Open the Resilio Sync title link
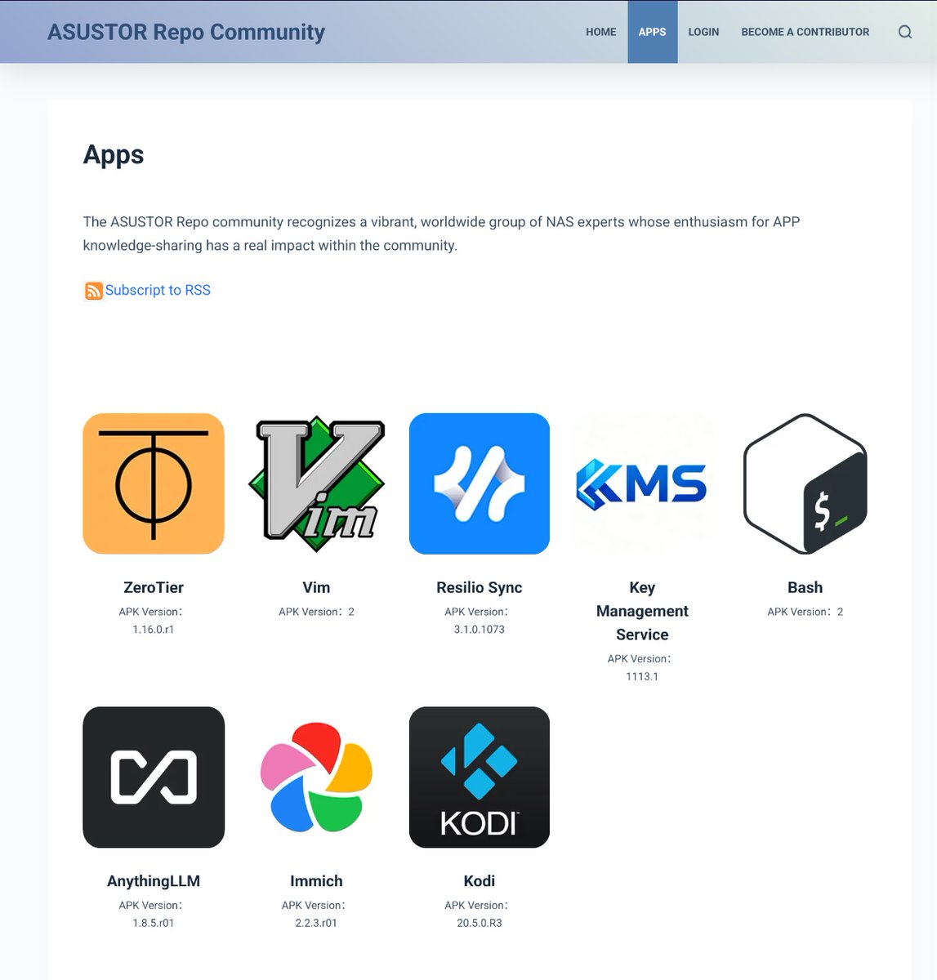The image size is (937, 980). (x=480, y=587)
